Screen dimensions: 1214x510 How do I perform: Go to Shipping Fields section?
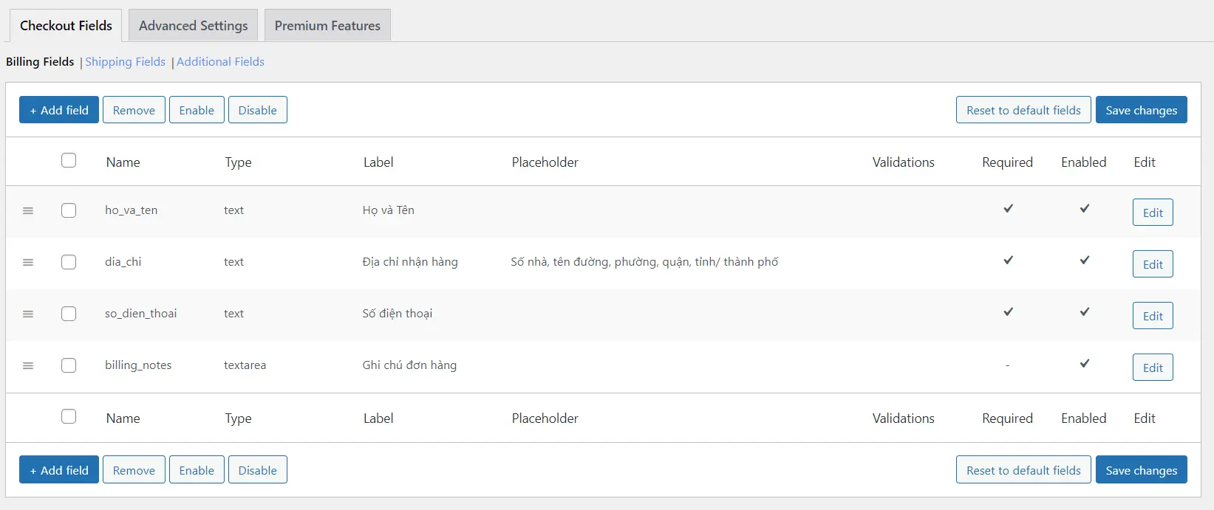point(125,62)
